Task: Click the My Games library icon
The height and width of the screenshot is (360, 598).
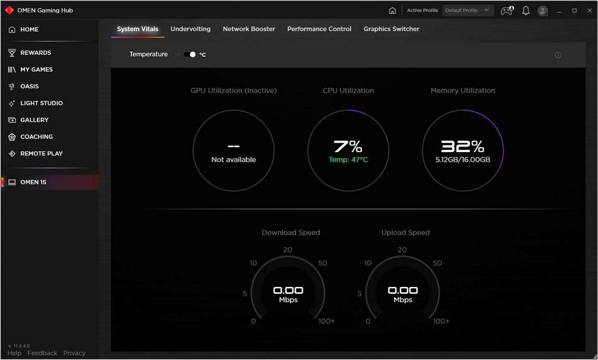Action: tap(12, 70)
